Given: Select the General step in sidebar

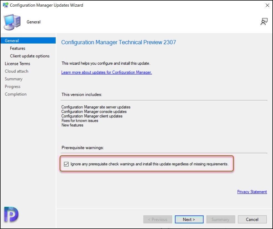Looking at the screenshot, I should [28, 41].
